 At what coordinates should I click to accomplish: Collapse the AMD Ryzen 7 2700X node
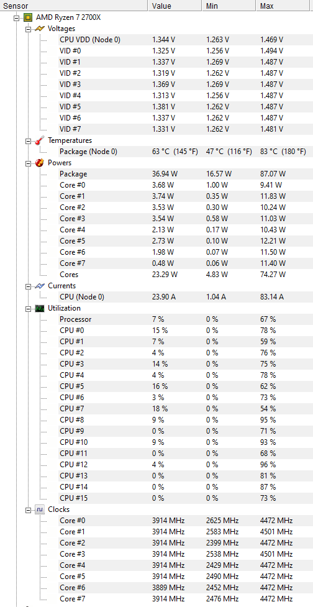(x=16, y=18)
